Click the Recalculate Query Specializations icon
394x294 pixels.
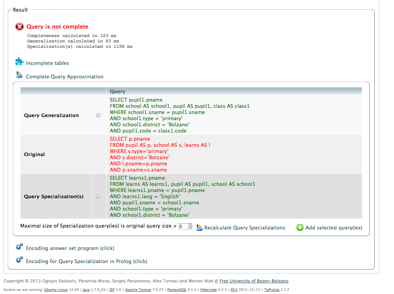[200, 228]
